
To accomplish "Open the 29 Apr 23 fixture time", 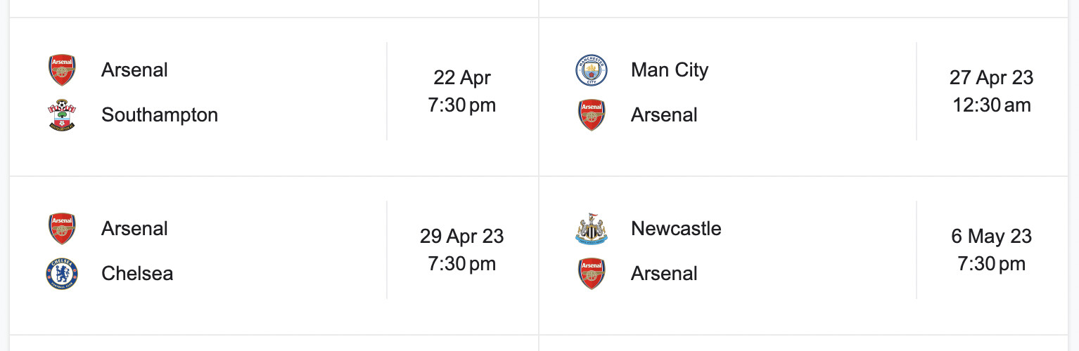I will pyautogui.click(x=462, y=250).
